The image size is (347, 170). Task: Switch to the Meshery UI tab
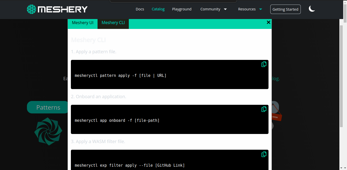(82, 23)
